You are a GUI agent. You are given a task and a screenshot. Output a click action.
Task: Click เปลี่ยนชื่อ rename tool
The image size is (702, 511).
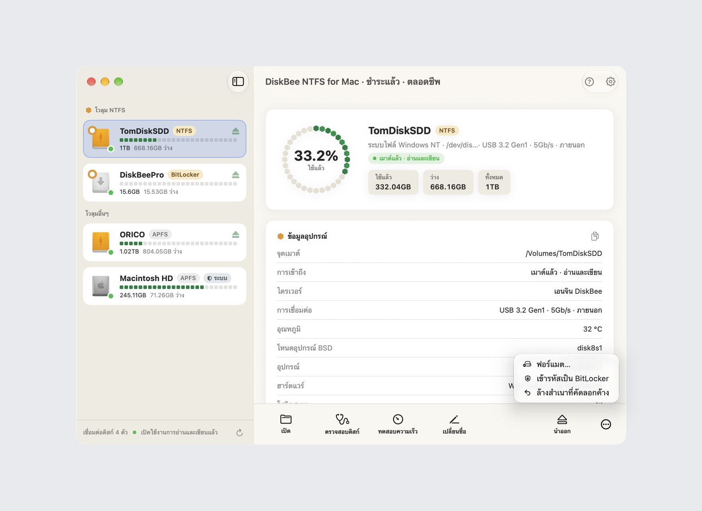click(x=454, y=424)
